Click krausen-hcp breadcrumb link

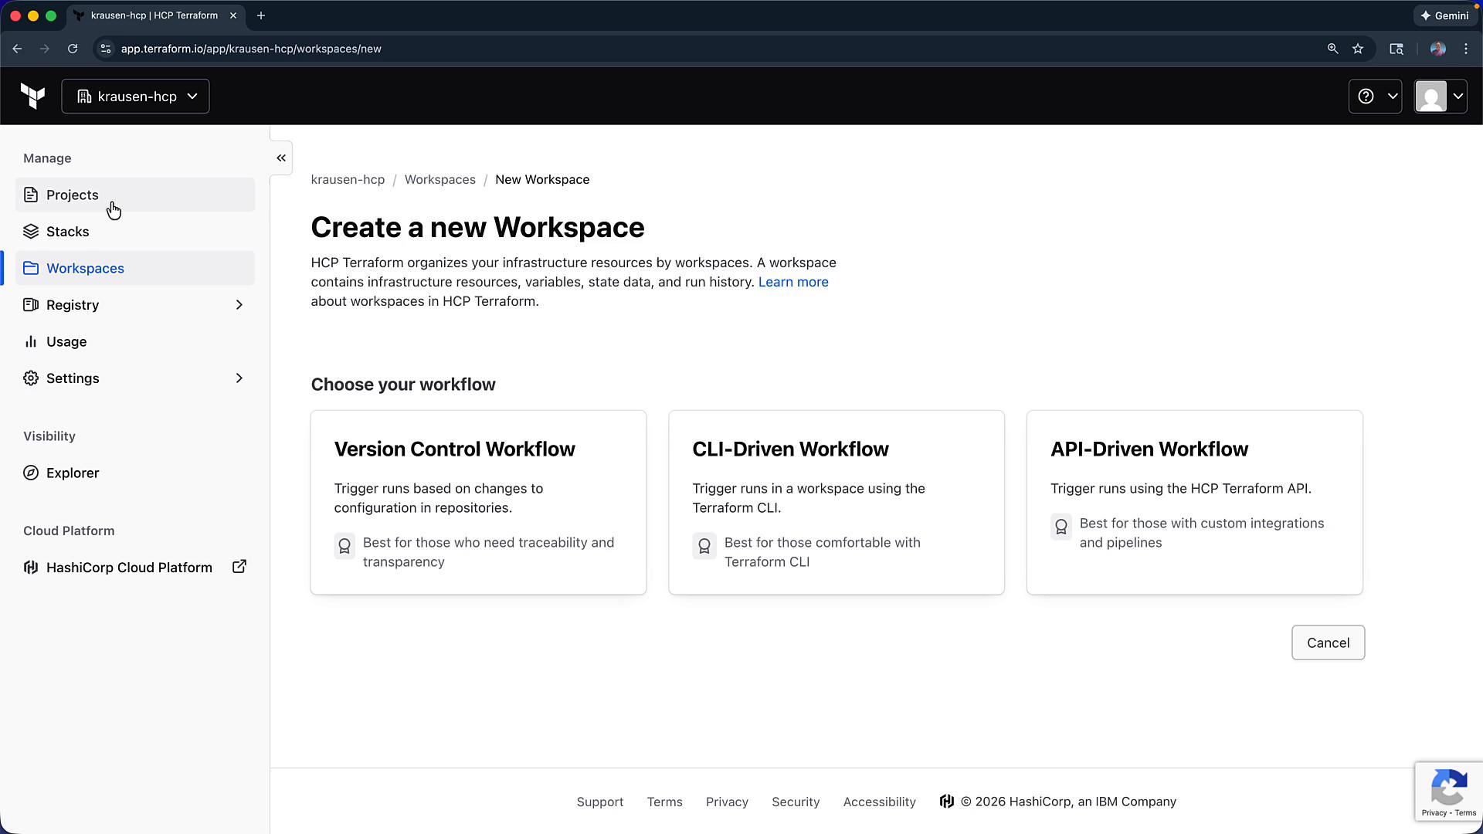[348, 179]
